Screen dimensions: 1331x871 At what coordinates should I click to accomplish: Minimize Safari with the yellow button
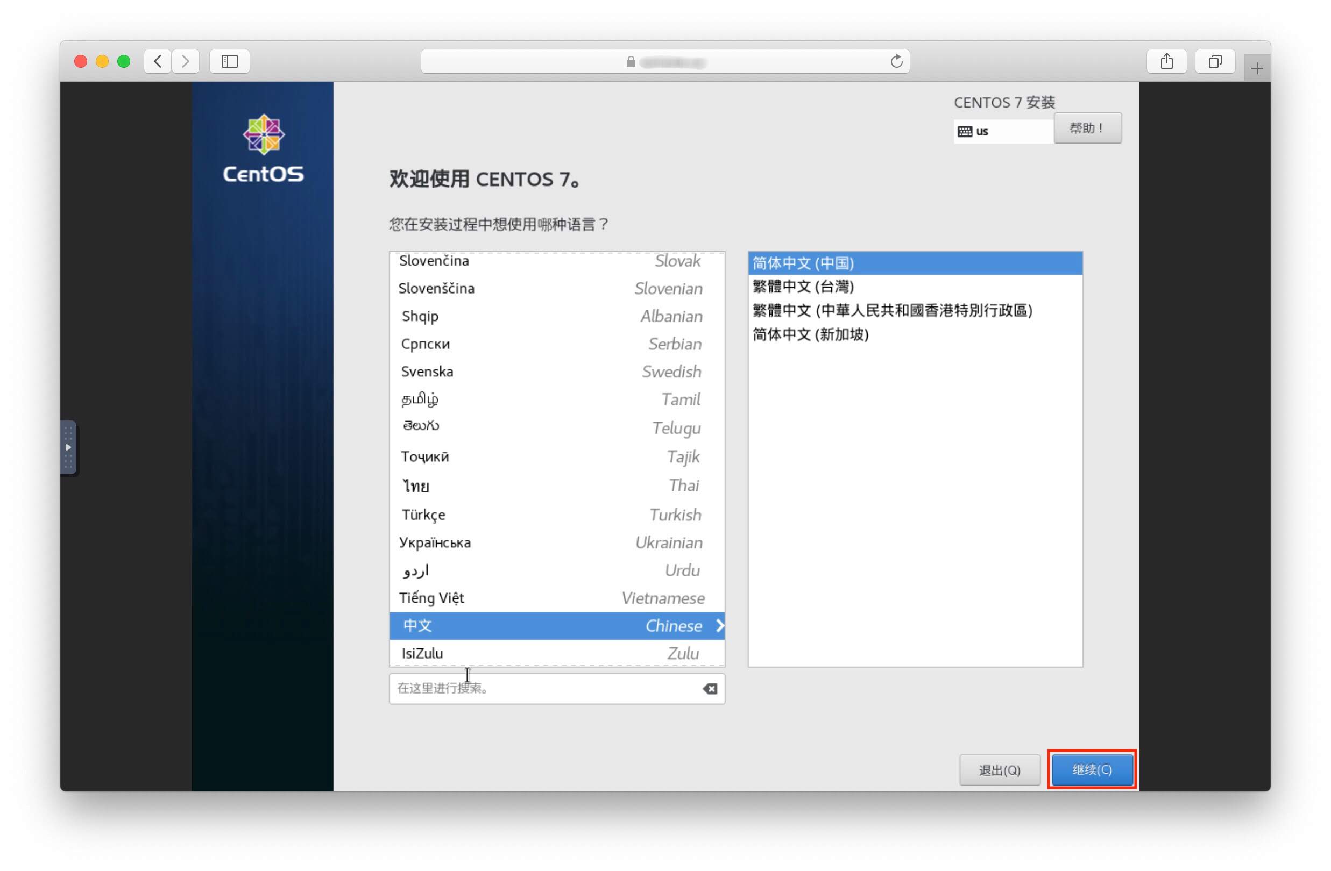[x=102, y=61]
